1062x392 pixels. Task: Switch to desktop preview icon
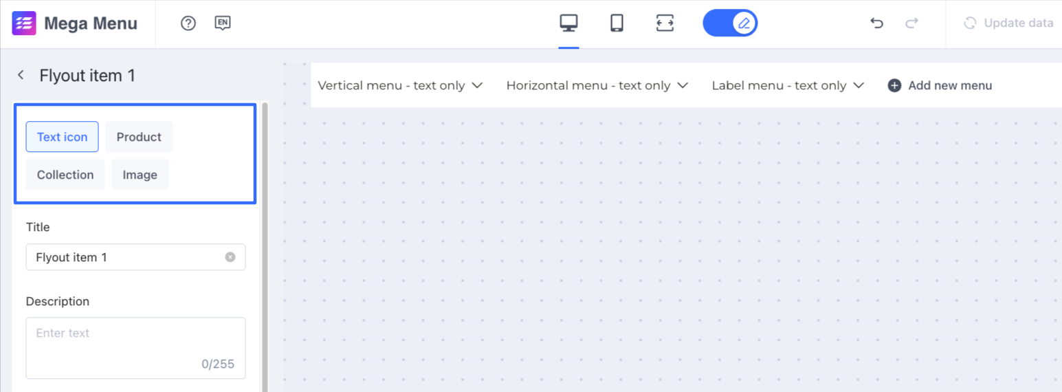[x=568, y=23]
